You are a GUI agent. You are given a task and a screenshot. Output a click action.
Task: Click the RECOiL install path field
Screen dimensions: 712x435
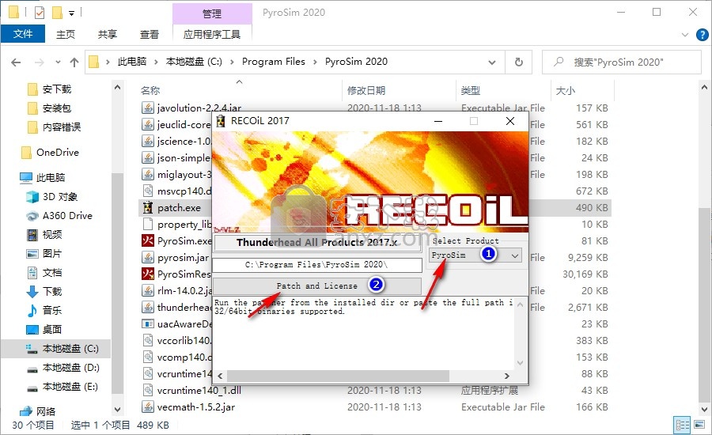pos(317,265)
